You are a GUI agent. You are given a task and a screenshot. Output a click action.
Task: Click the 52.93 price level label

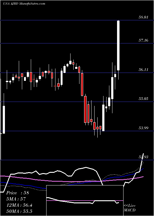tap(144, 157)
